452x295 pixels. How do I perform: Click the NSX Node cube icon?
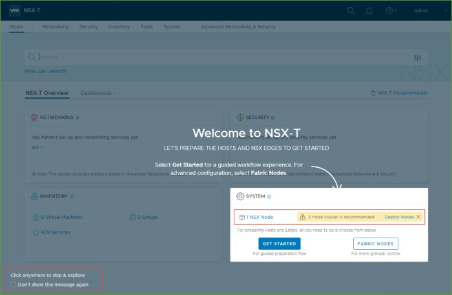(x=241, y=218)
